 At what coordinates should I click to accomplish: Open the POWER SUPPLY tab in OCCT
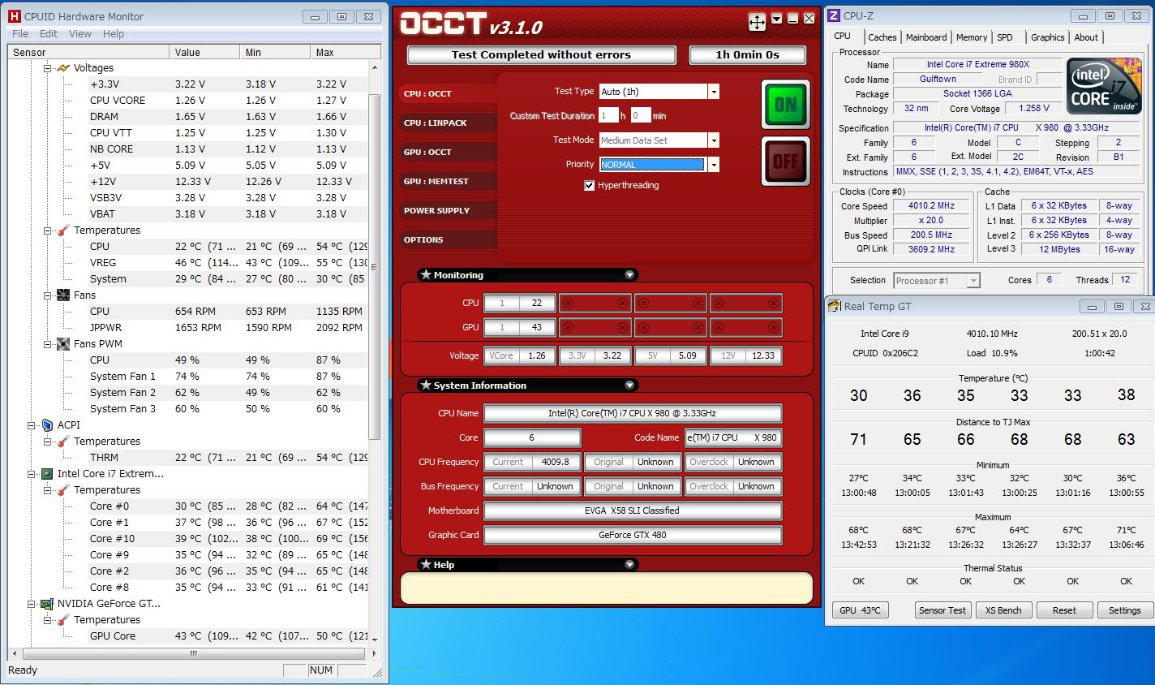click(448, 211)
